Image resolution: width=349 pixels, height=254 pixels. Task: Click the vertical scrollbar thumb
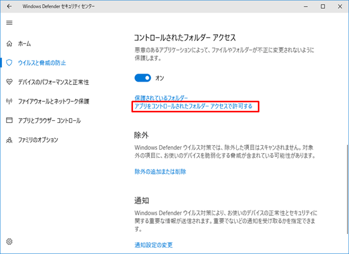point(347,189)
